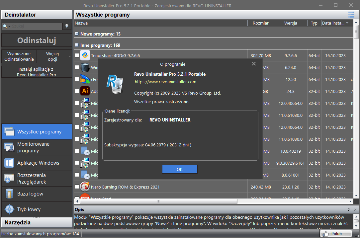Expand the Narzędzia section
The height and width of the screenshot is (238, 360).
pyautogui.click(x=37, y=222)
